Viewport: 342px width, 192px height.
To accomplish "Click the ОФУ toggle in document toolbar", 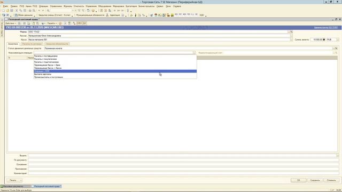I will (x=79, y=23).
